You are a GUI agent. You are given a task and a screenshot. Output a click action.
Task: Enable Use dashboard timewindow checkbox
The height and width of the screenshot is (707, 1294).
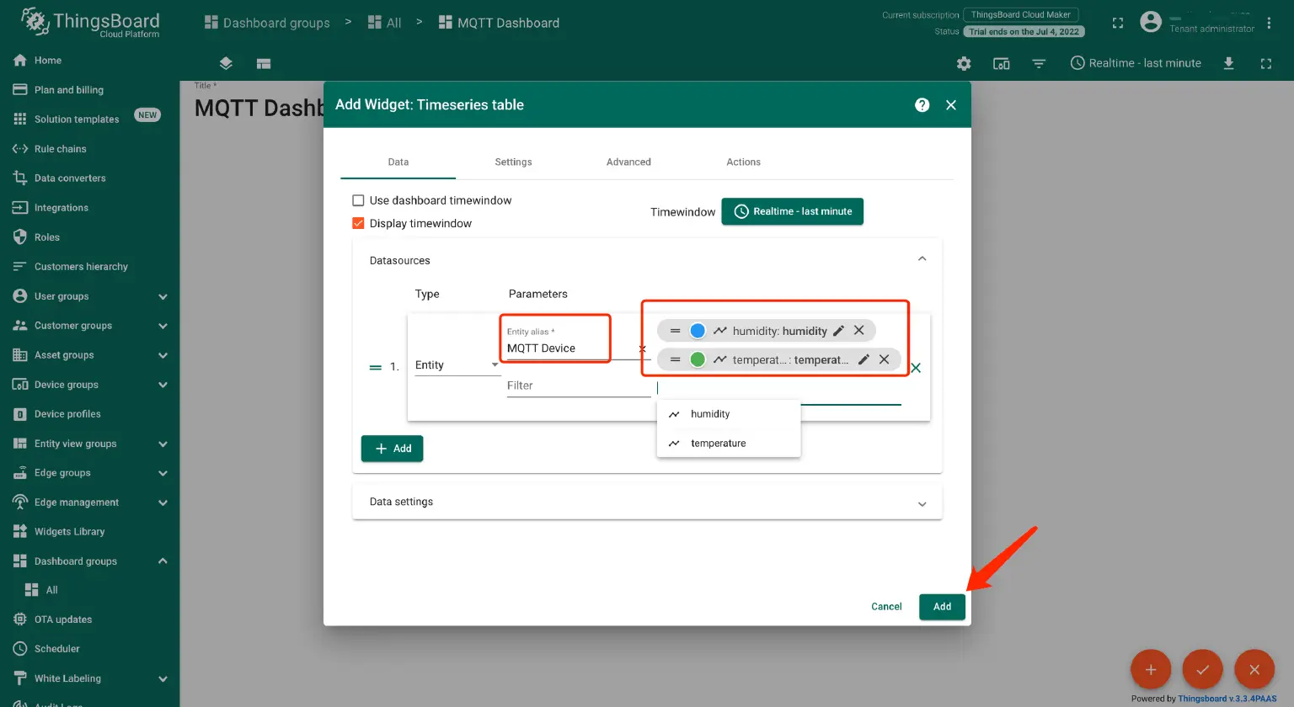358,200
